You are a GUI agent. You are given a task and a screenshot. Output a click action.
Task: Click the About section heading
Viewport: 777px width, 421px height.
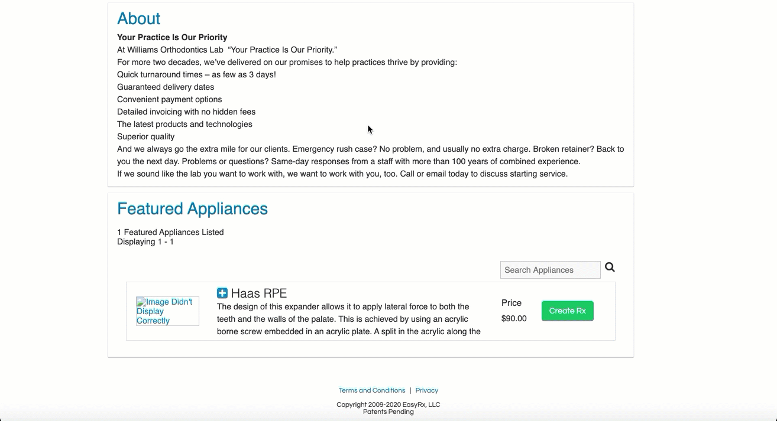tap(139, 19)
